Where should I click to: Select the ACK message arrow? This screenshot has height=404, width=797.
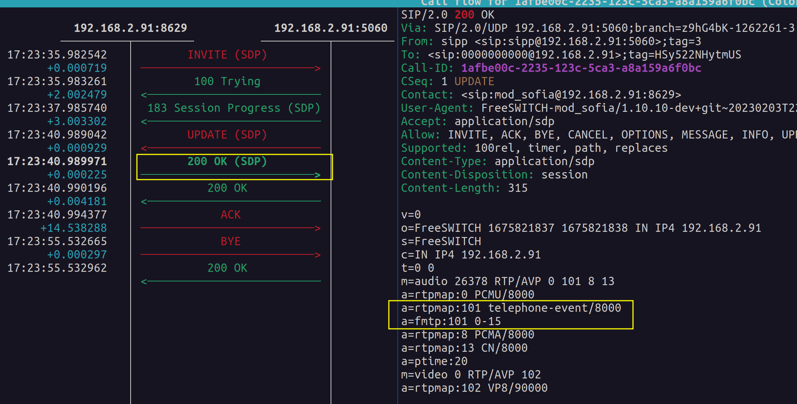point(230,214)
